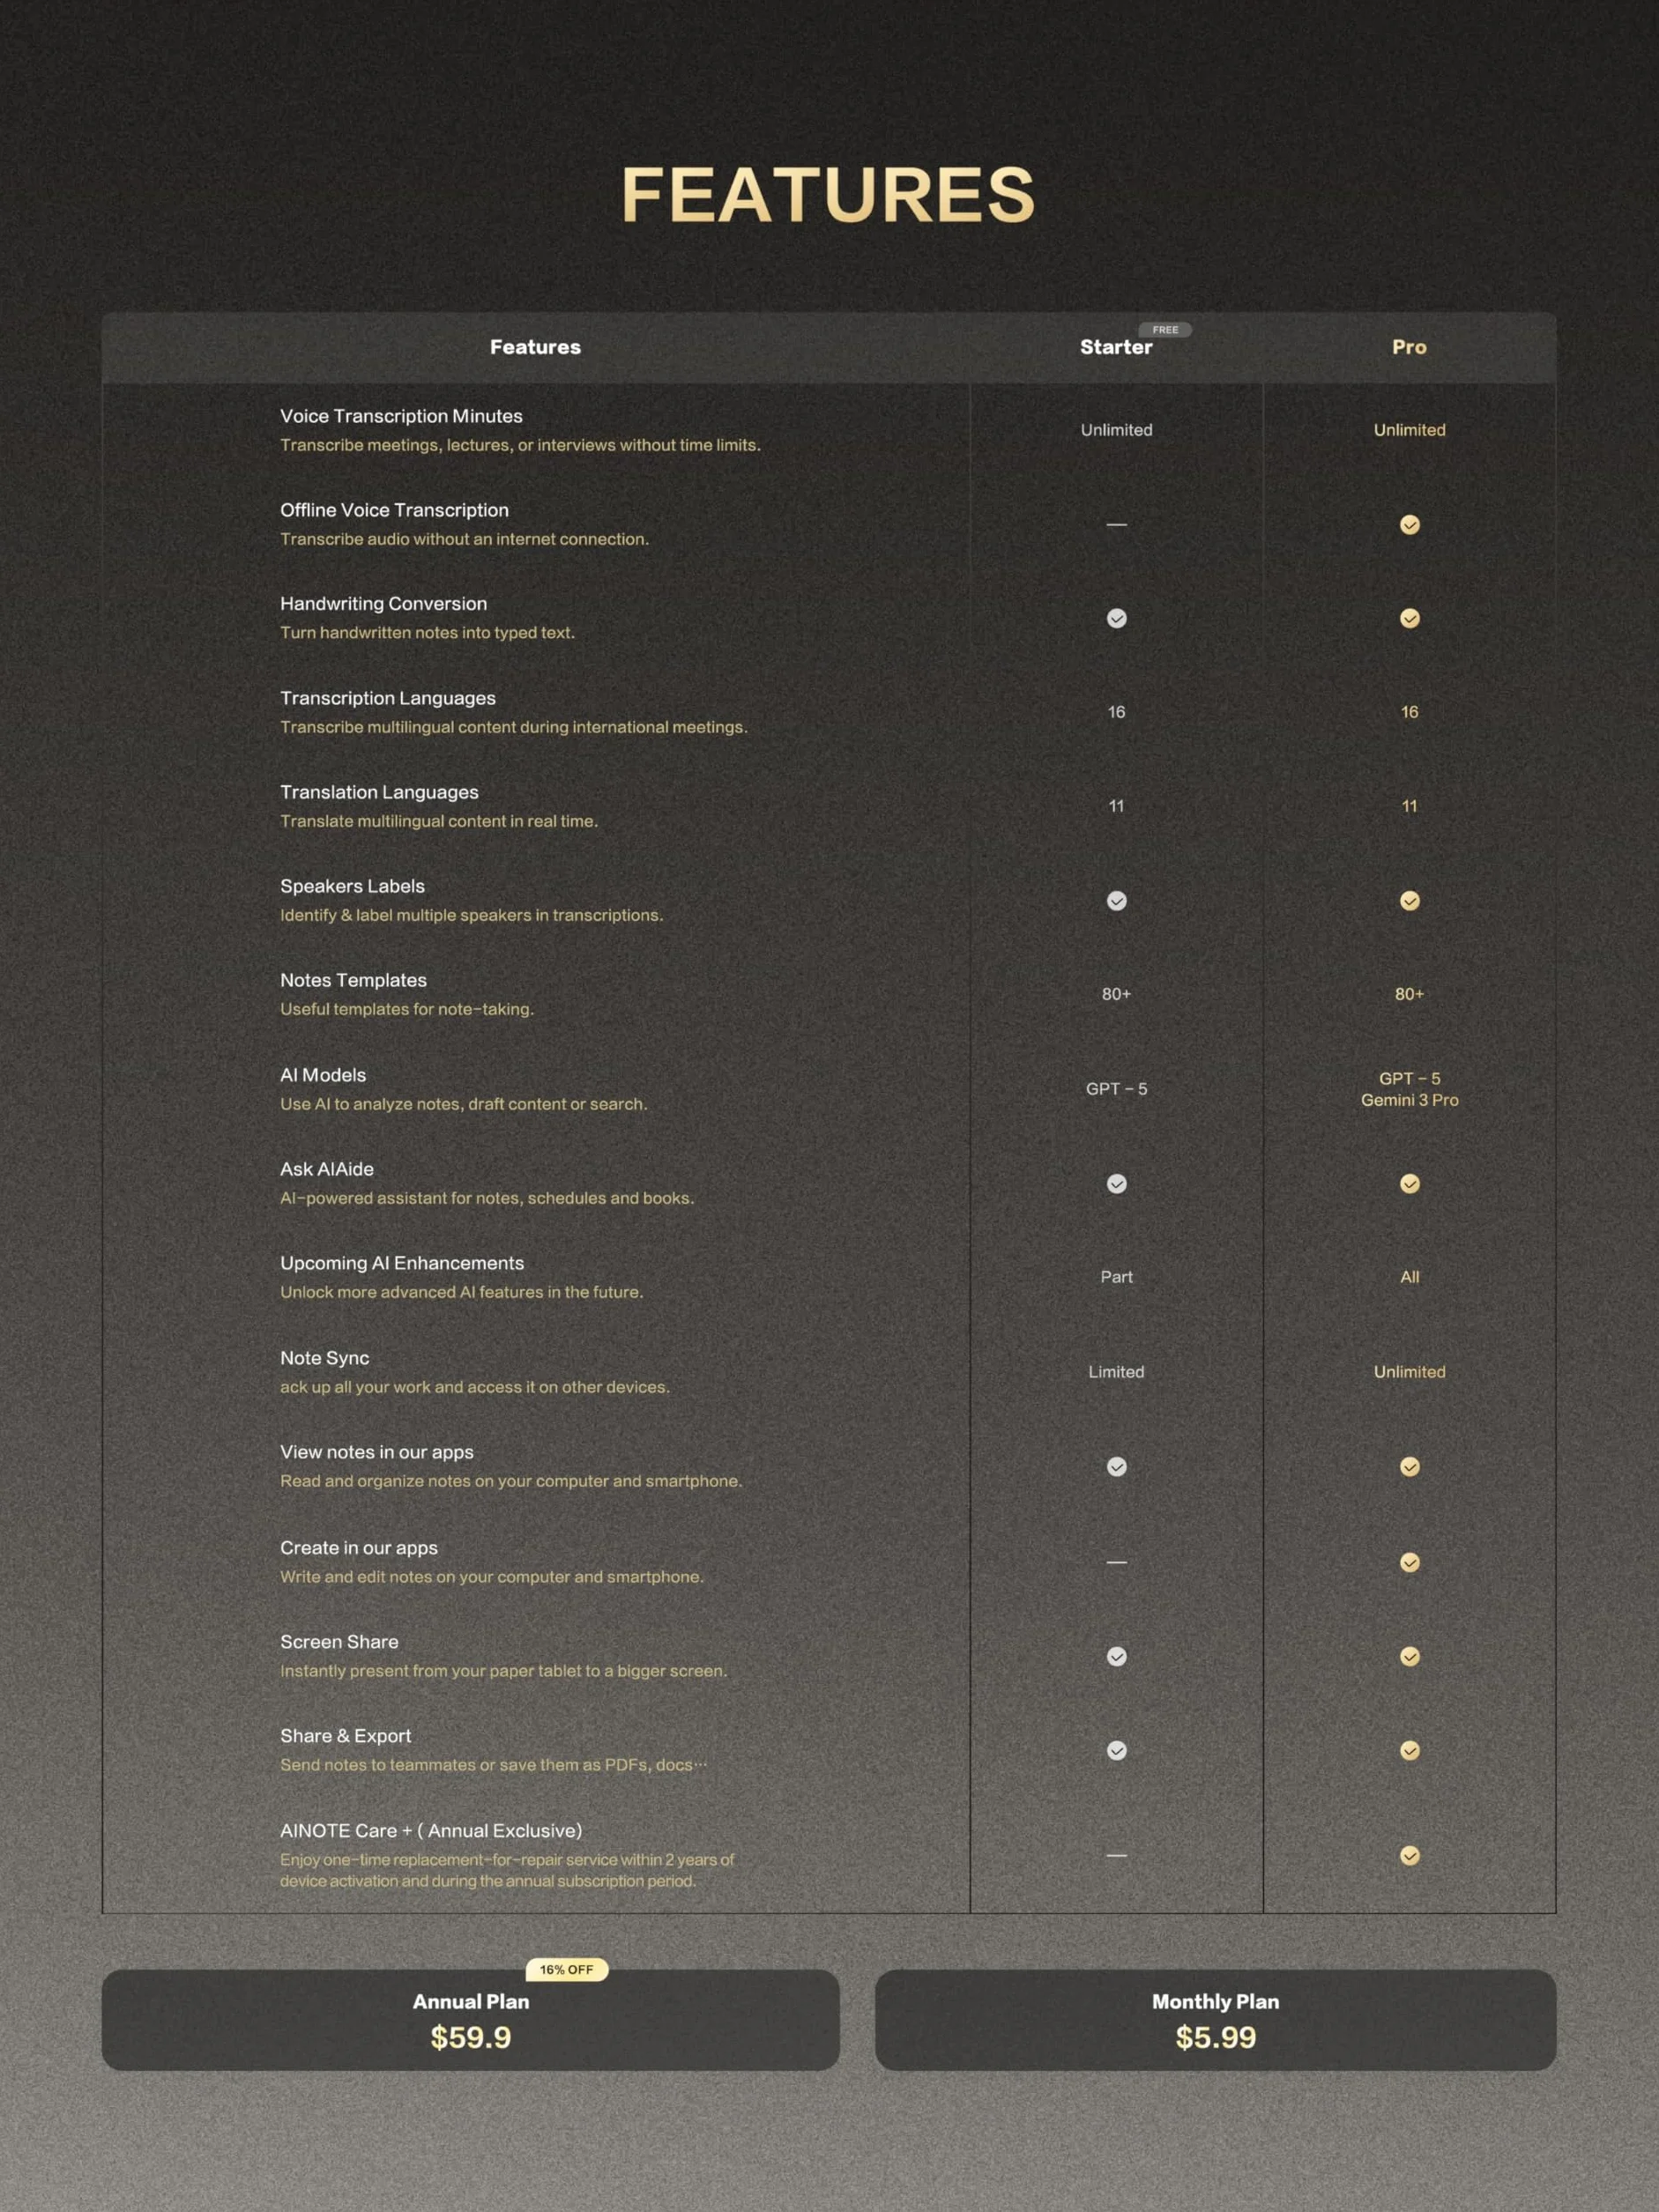Click the FREE badge above Starter
1659x2212 pixels.
point(1165,329)
